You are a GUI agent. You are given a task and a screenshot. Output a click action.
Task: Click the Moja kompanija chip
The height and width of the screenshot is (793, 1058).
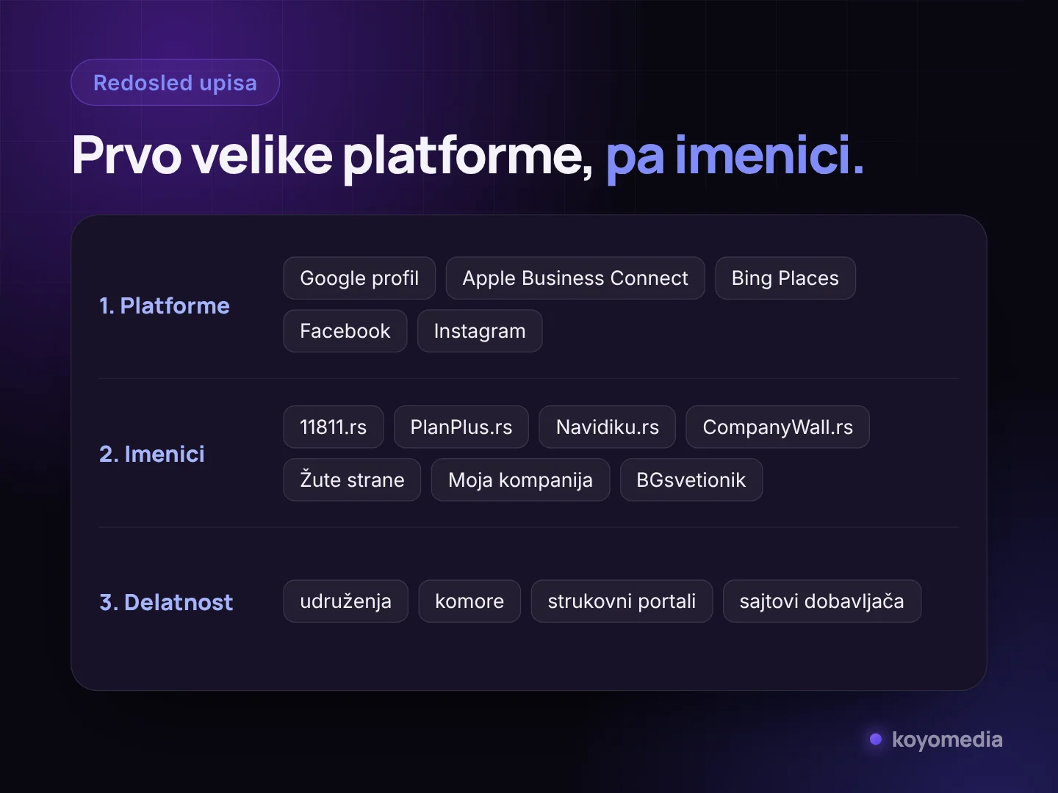520,480
